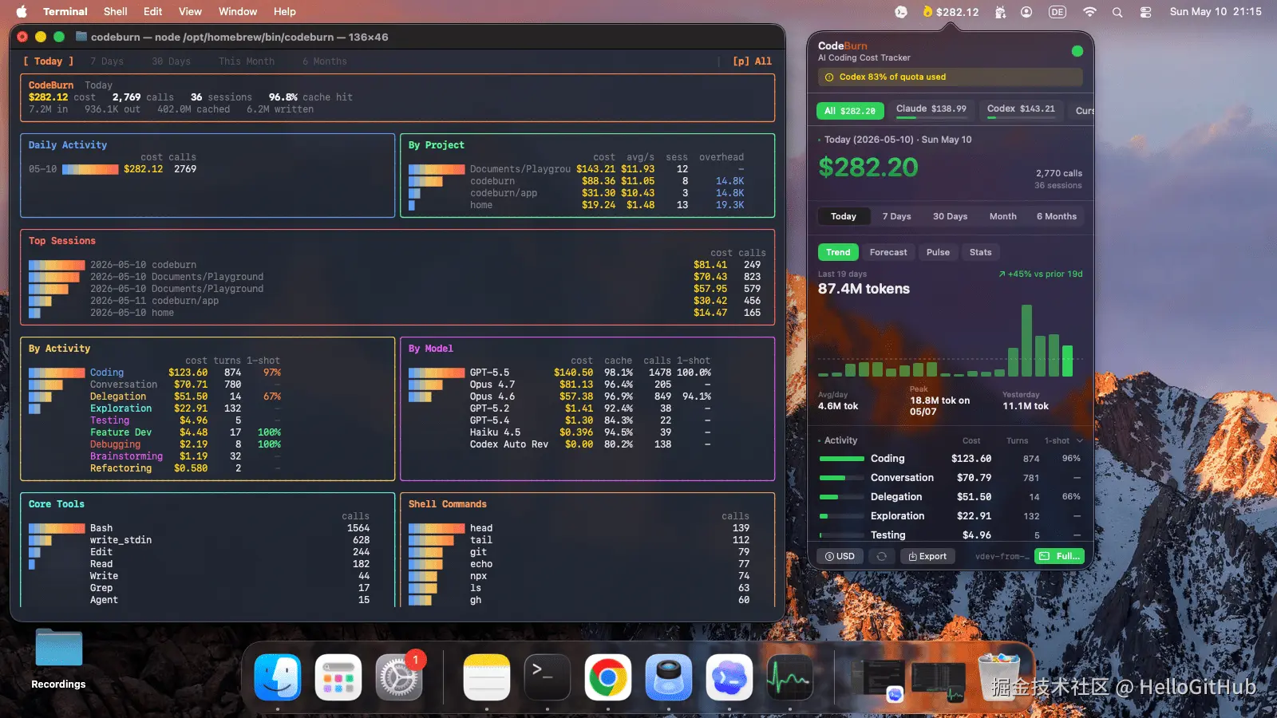The image size is (1277, 718).
Task: Click the refresh icon in CodeBurn footer
Action: click(882, 556)
